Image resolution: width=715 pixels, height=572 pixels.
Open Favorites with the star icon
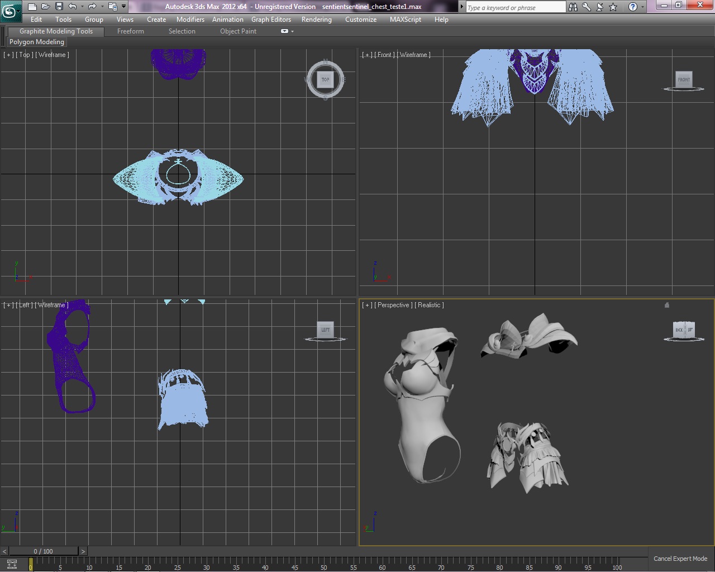[x=613, y=7]
